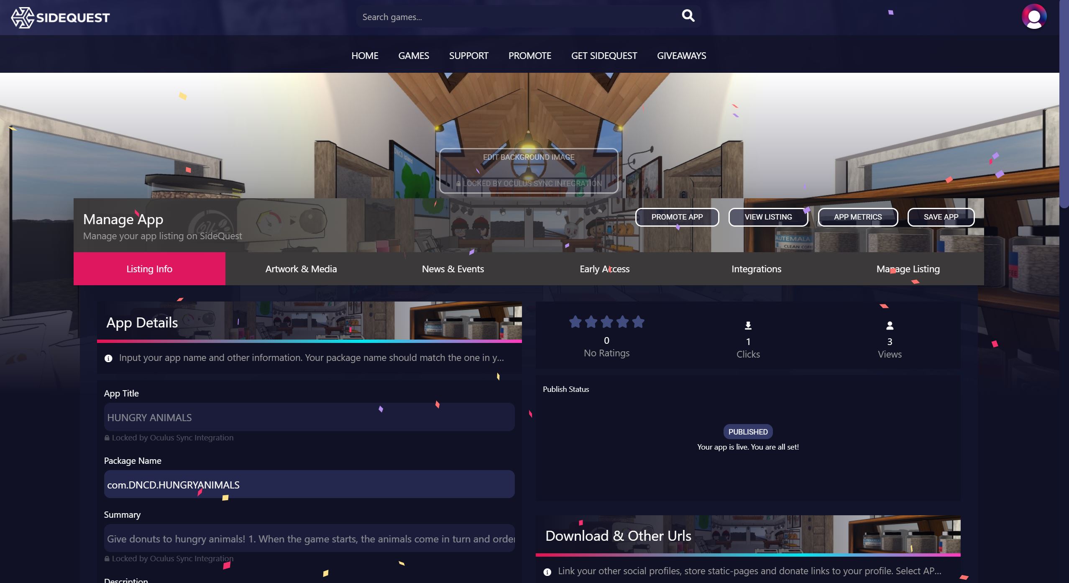Click the SideQuest logo
The width and height of the screenshot is (1069, 583).
click(x=60, y=18)
